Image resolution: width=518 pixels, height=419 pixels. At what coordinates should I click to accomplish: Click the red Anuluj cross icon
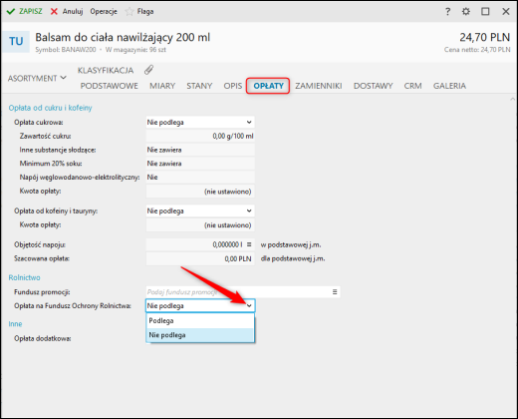click(x=54, y=12)
